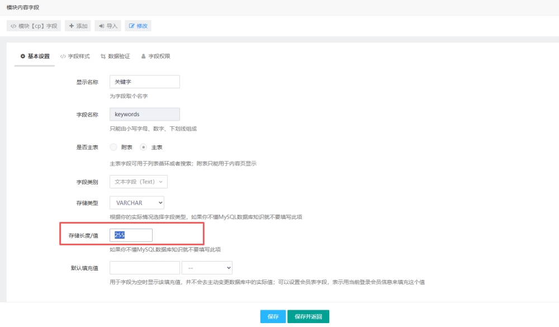
Task: Click the crop icon of 数据验证 tab
Action: 103,56
